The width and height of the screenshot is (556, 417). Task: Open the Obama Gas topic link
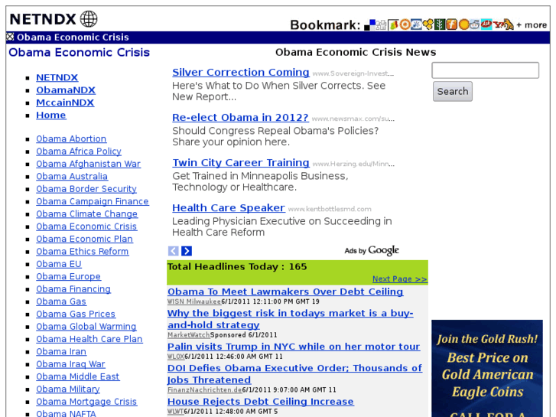tap(61, 301)
